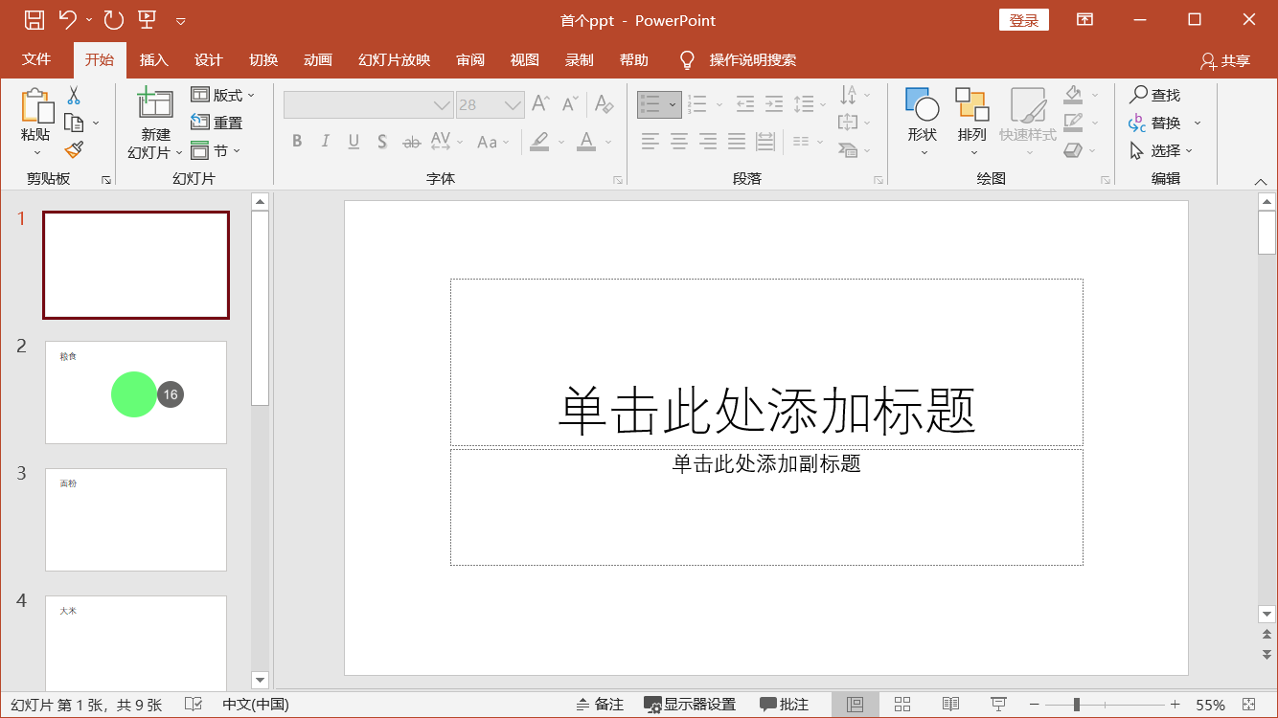Increase font size with the larger A icon
The image size is (1278, 718).
(x=541, y=103)
